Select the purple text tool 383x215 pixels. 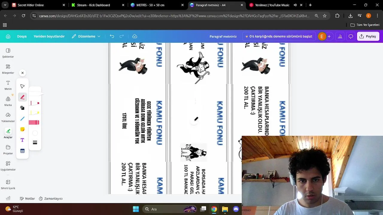click(x=22, y=140)
